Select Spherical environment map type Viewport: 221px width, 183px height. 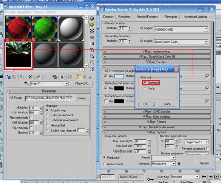(x=47, y=120)
